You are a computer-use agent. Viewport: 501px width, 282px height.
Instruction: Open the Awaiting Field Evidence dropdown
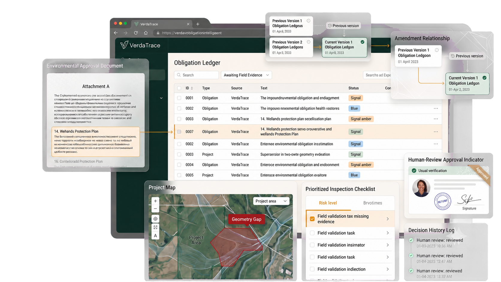coord(246,75)
